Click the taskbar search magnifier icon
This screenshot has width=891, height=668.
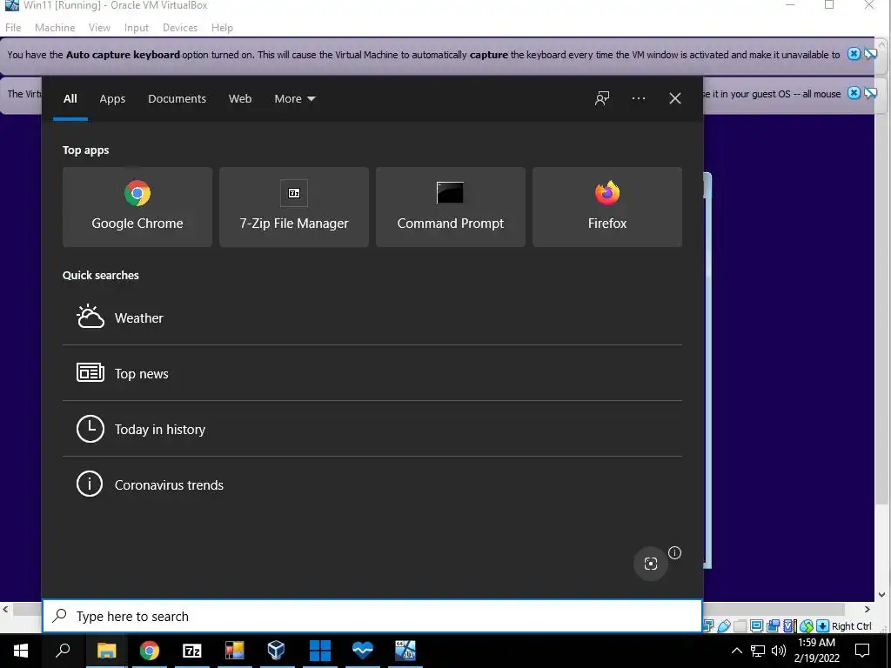click(63, 651)
